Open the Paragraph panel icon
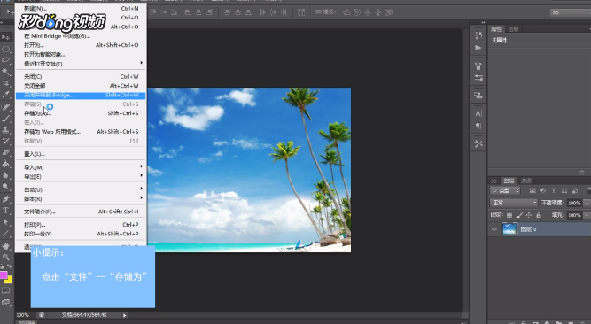This screenshot has width=591, height=324. point(478,126)
